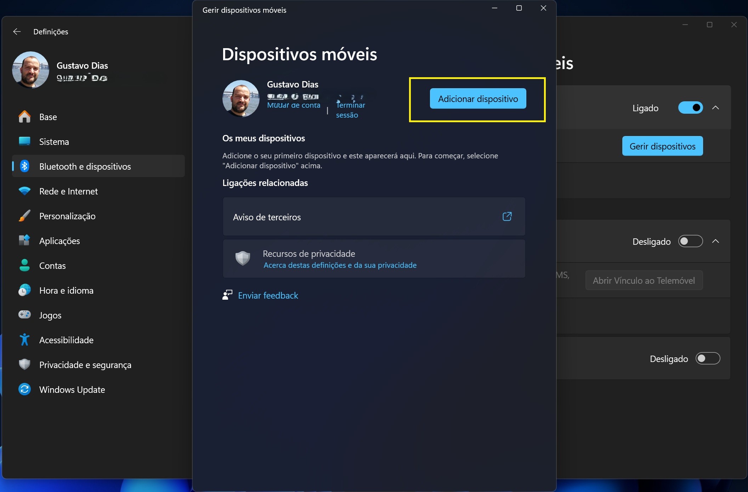Click the Windows Update sync icon
Image resolution: width=748 pixels, height=492 pixels.
click(24, 389)
